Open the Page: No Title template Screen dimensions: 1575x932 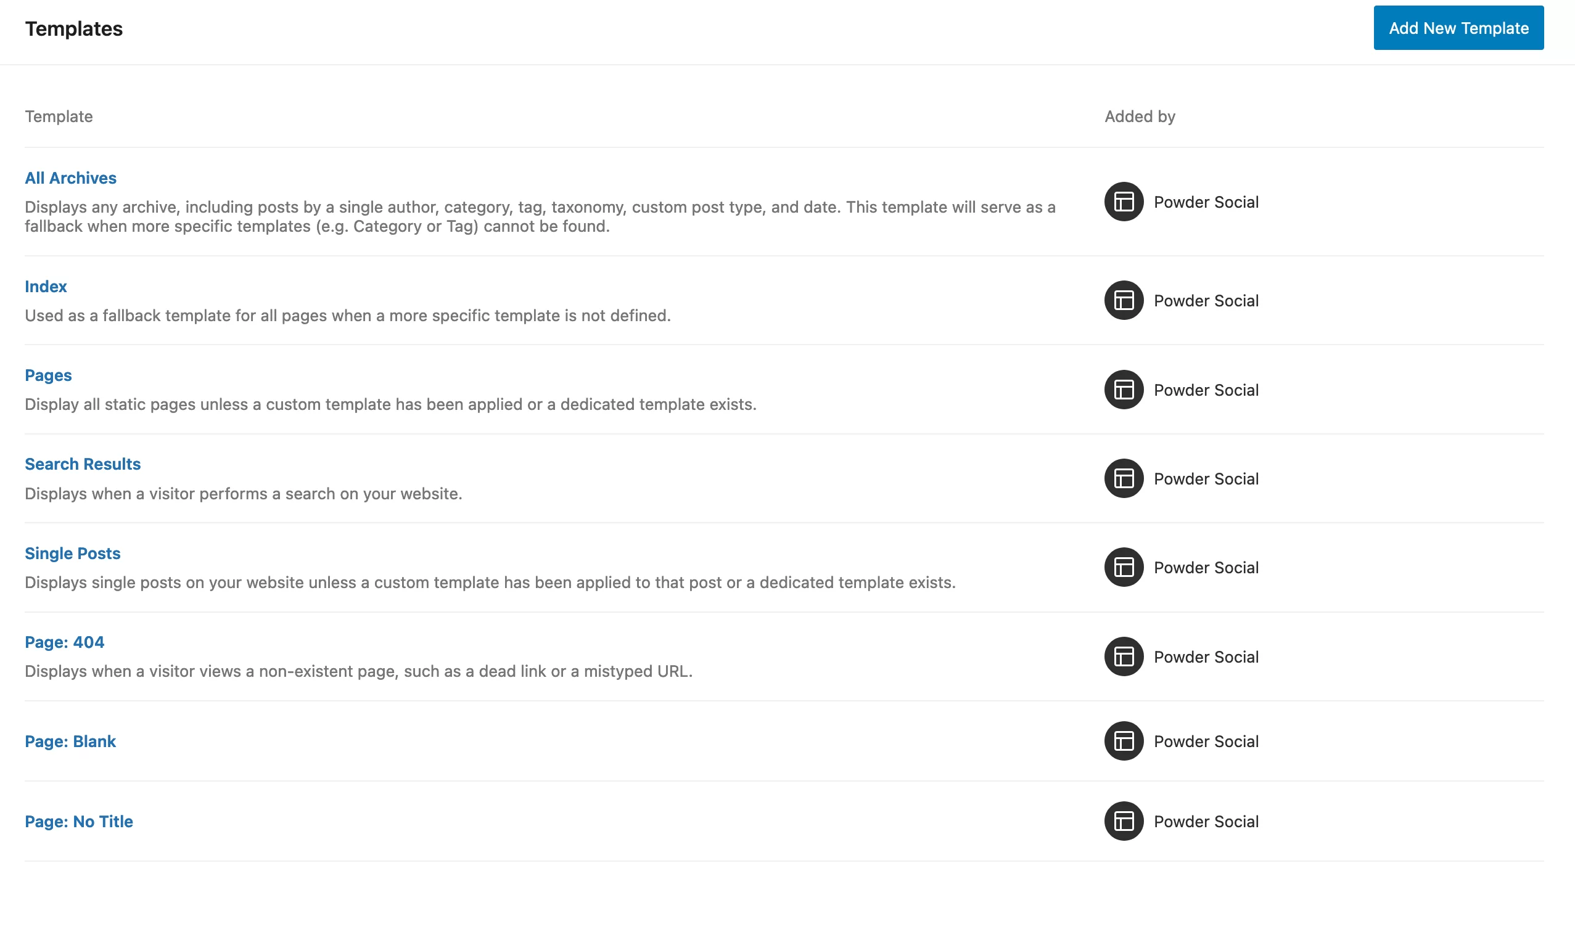pos(78,822)
